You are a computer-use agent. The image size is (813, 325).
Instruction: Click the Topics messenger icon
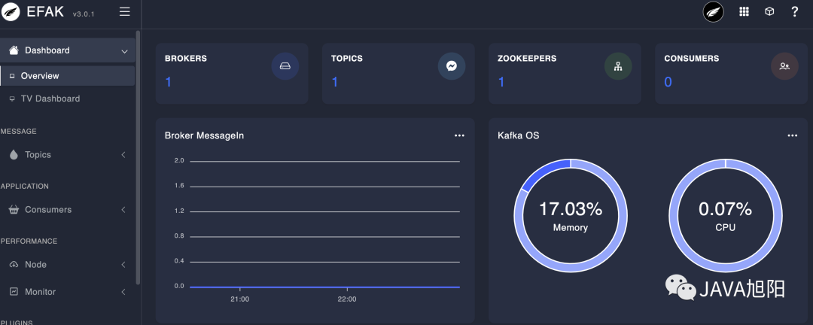point(452,66)
